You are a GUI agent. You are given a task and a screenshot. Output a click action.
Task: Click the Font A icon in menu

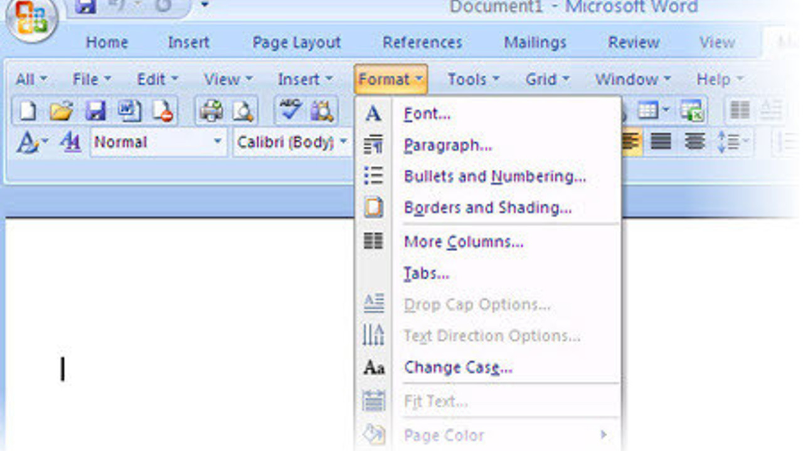373,114
